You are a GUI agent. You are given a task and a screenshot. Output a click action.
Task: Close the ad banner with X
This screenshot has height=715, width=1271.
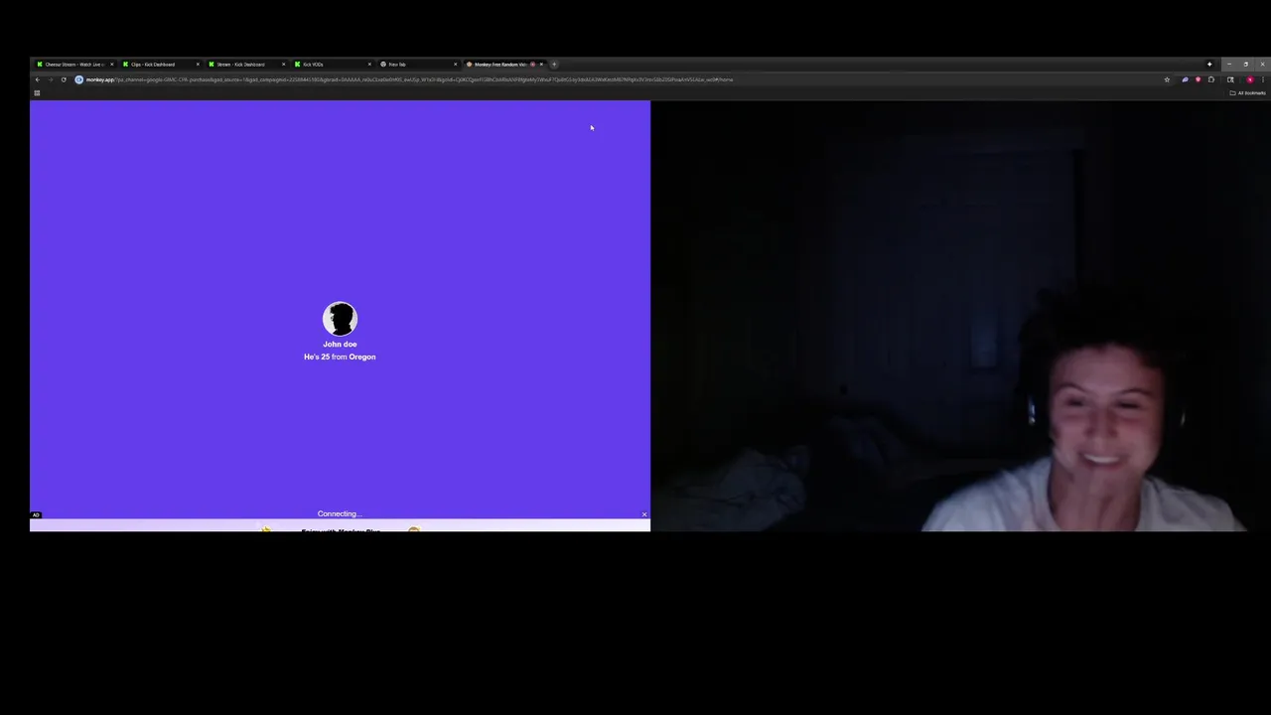(x=644, y=514)
